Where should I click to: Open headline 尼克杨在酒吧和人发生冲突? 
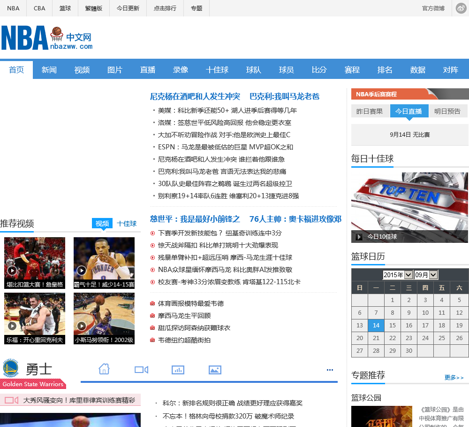click(195, 96)
